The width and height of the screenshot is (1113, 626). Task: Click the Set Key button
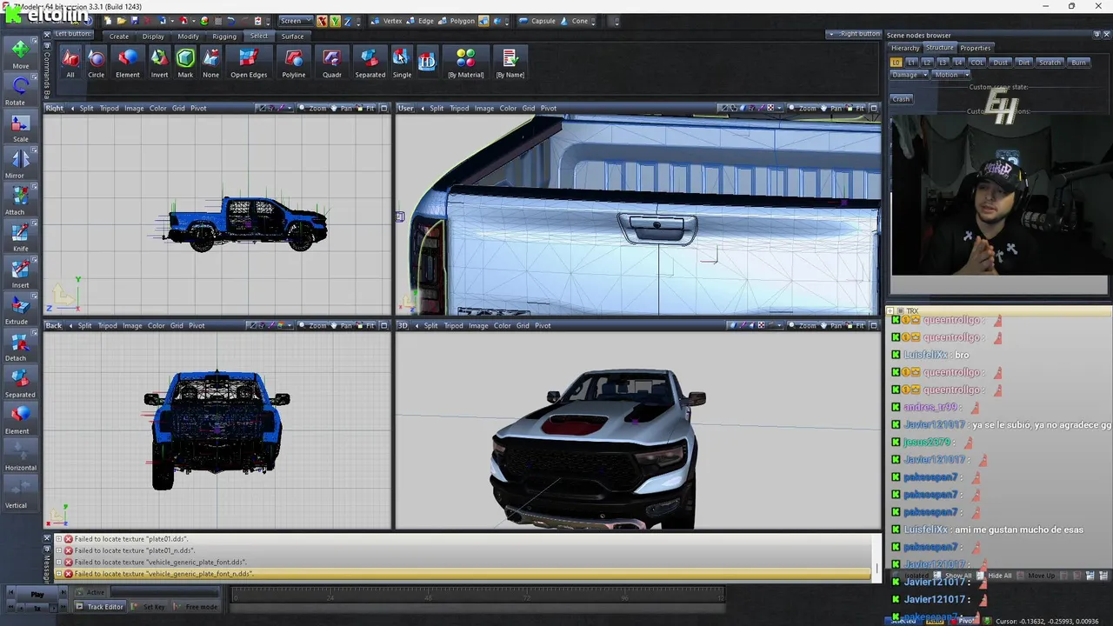point(150,607)
